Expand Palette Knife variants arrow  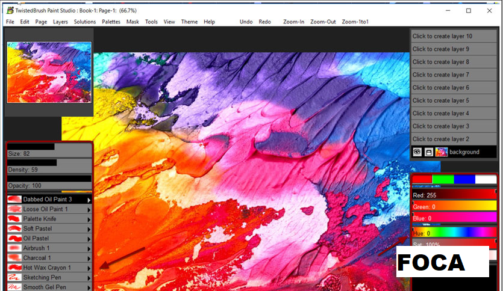coord(89,219)
